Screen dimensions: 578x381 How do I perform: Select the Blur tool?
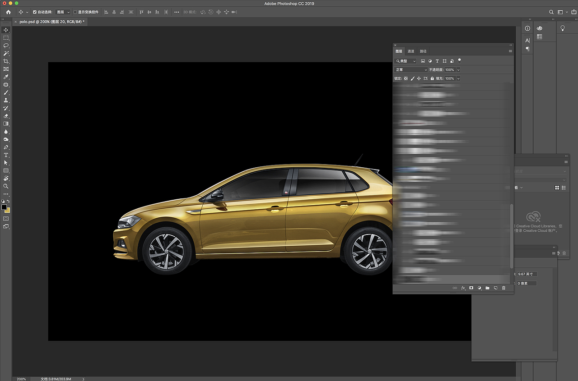click(6, 132)
